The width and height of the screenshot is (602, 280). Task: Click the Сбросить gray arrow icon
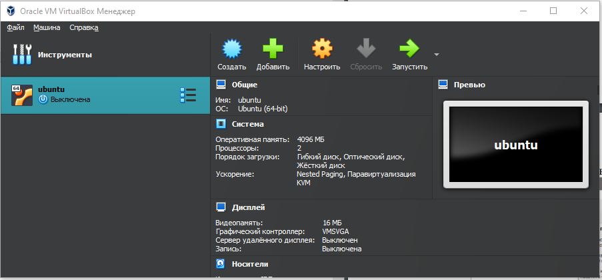tap(366, 48)
